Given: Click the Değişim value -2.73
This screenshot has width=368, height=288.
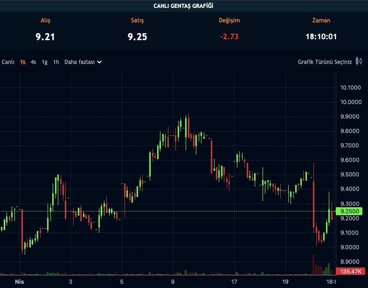Looking at the screenshot, I should [229, 37].
